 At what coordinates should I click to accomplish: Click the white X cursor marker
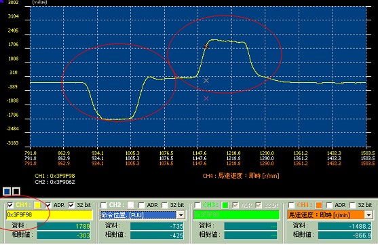[206, 81]
